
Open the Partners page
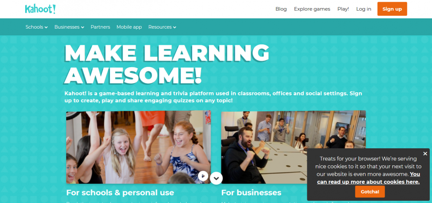100,27
